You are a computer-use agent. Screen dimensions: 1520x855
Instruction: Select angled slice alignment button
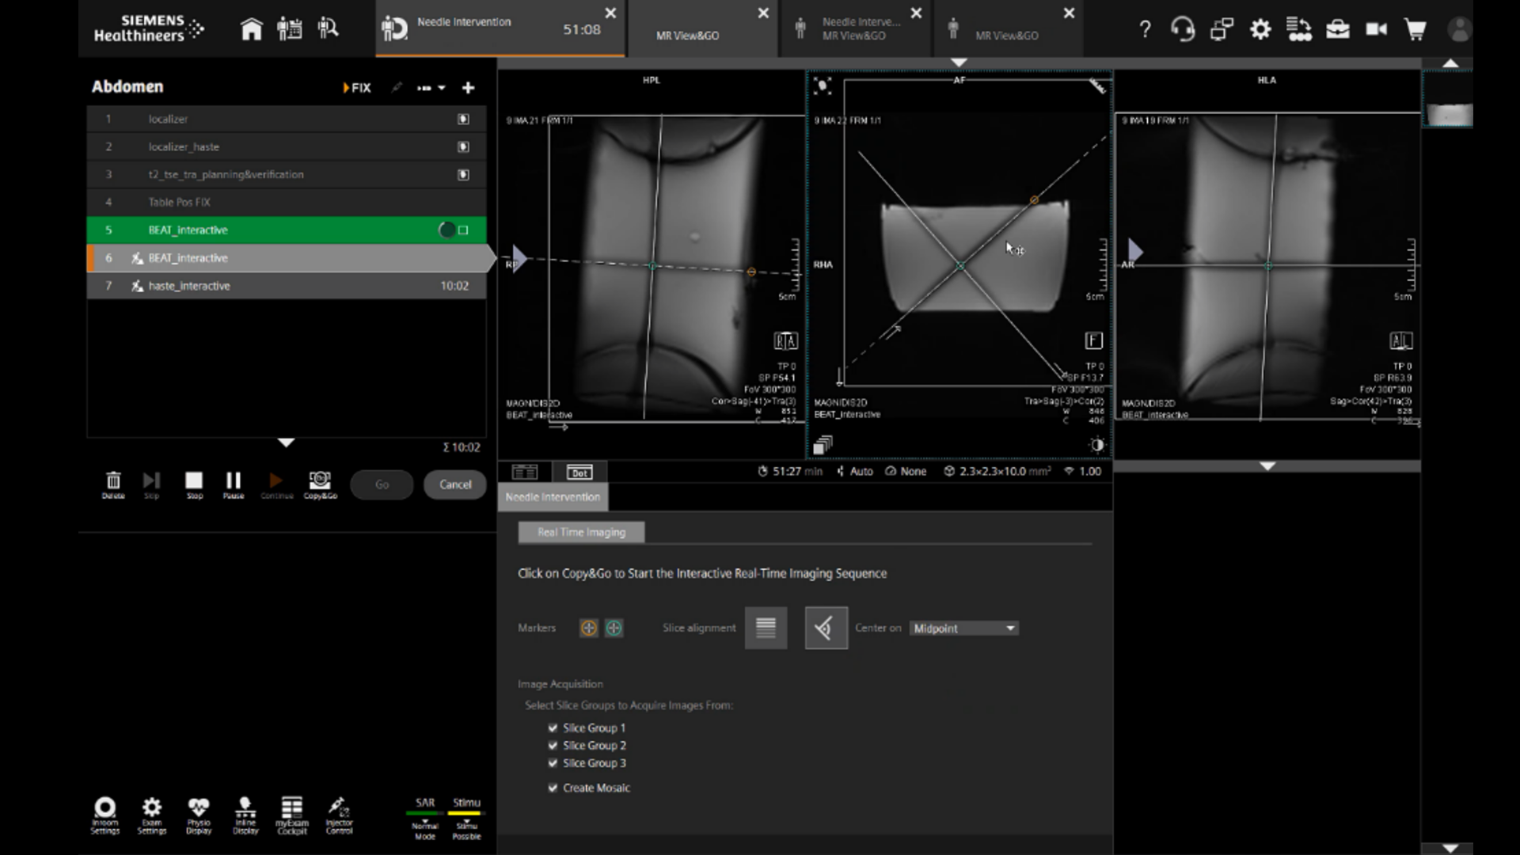pyautogui.click(x=826, y=628)
